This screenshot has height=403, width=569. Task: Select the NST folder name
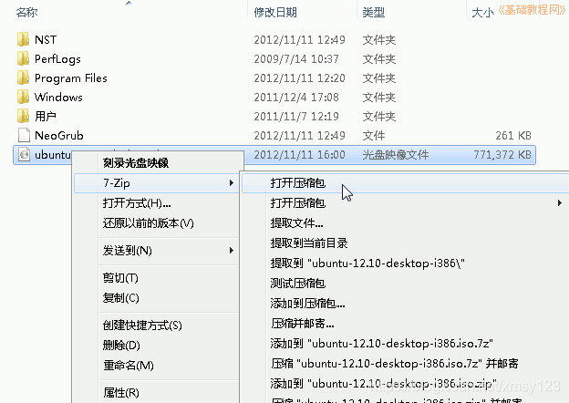(46, 39)
